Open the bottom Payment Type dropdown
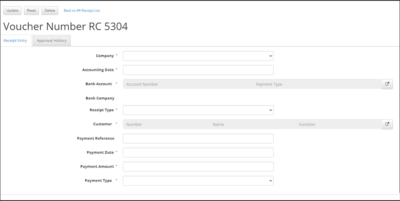Image resolution: width=400 pixels, height=201 pixels. (198, 181)
